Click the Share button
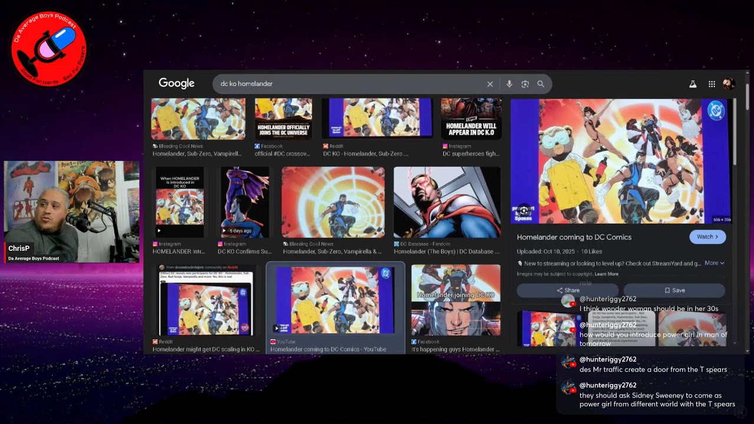This screenshot has width=754, height=424. pyautogui.click(x=568, y=290)
